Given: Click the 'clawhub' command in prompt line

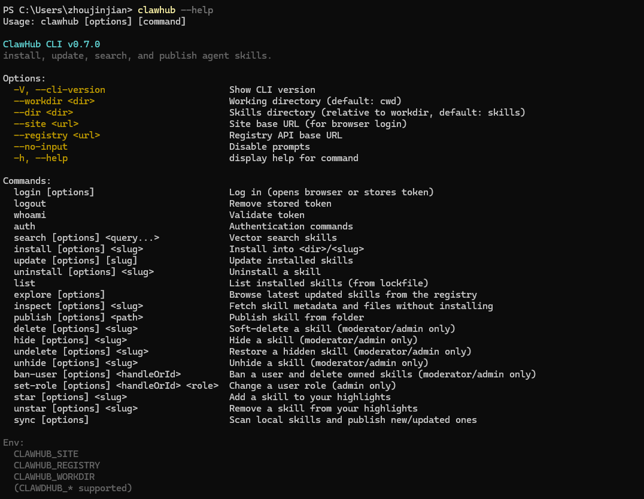Looking at the screenshot, I should coord(156,10).
